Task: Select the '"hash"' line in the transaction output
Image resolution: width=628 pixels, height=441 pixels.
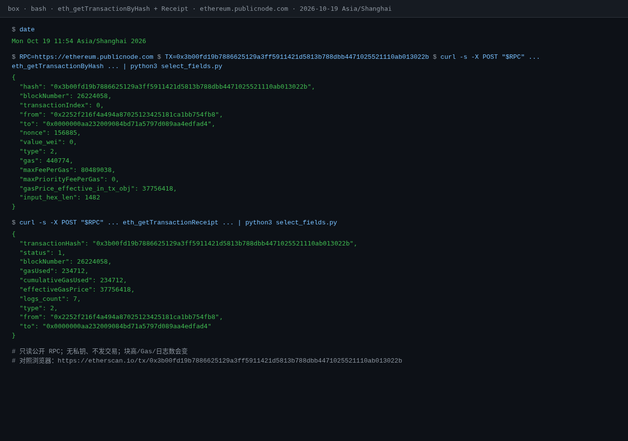Action: tap(167, 87)
